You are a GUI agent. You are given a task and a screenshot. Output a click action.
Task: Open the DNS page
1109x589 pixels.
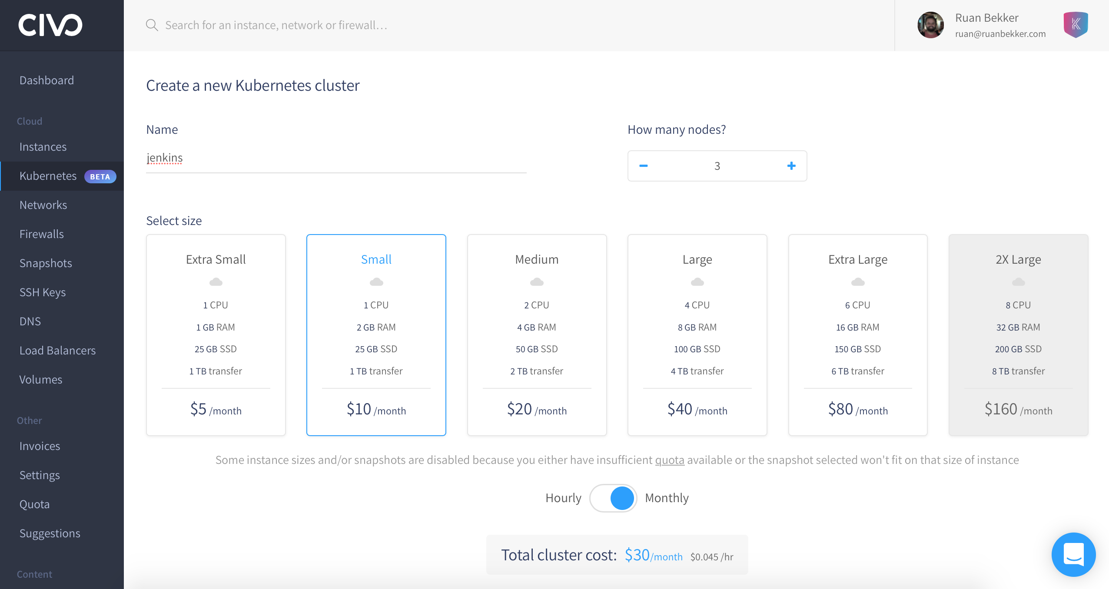point(30,321)
